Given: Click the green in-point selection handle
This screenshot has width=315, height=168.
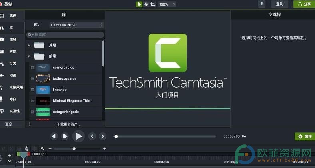Looking at the screenshot, I should (18, 154).
